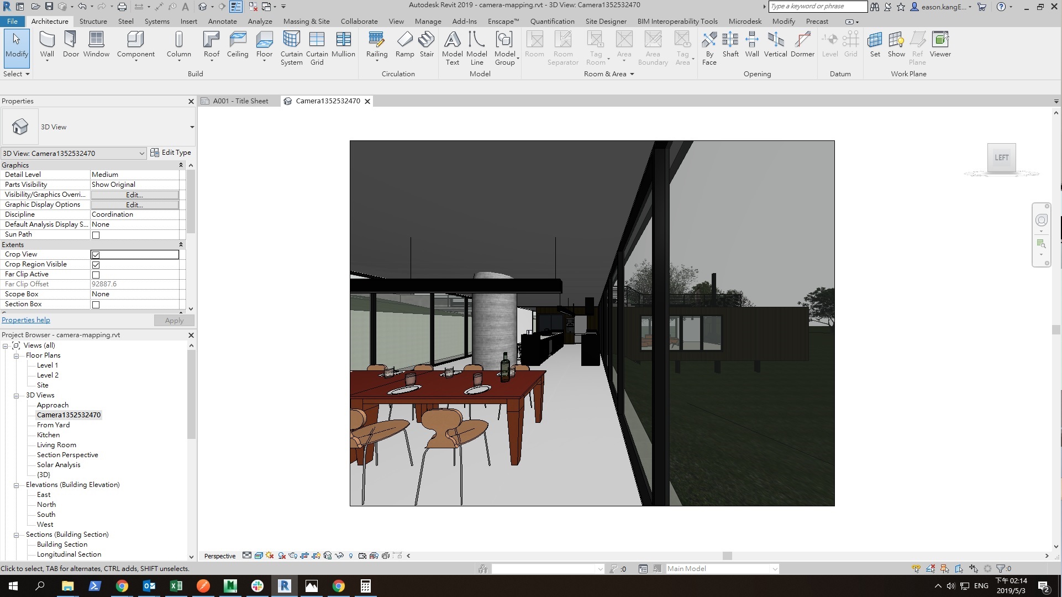Enable the Sun Path checkbox
This screenshot has height=597, width=1062.
(96, 235)
